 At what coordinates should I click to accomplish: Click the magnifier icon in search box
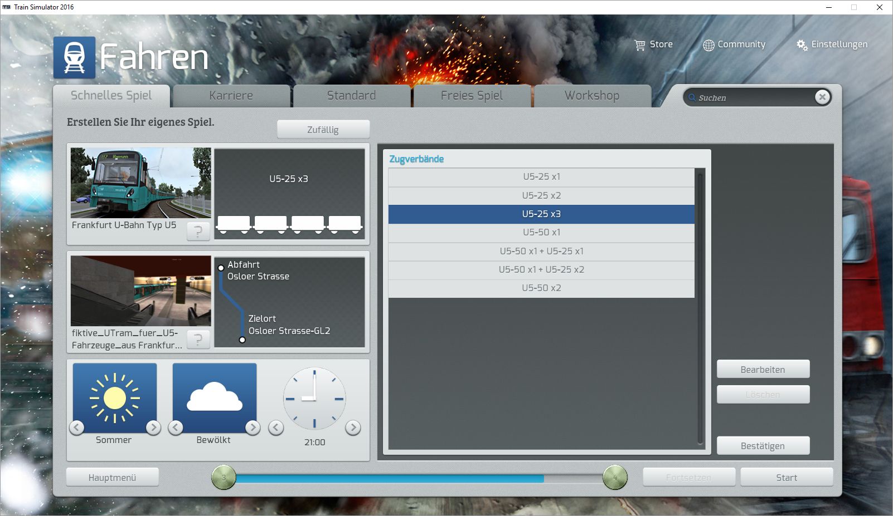(692, 98)
